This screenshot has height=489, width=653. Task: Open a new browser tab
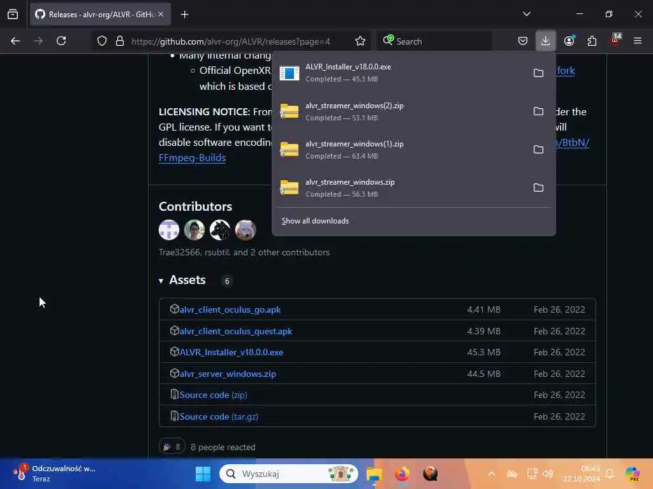[x=185, y=15]
